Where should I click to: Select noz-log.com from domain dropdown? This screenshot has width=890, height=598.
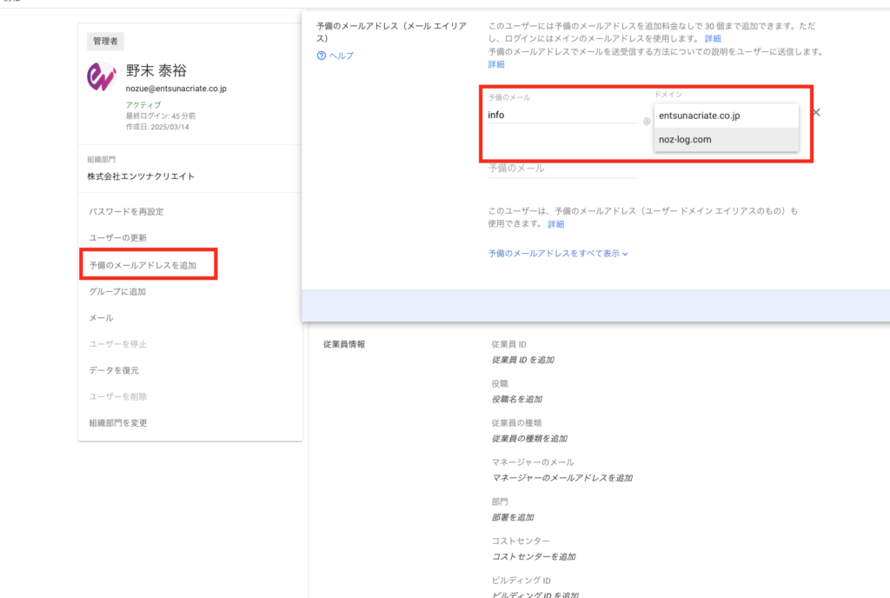click(685, 139)
